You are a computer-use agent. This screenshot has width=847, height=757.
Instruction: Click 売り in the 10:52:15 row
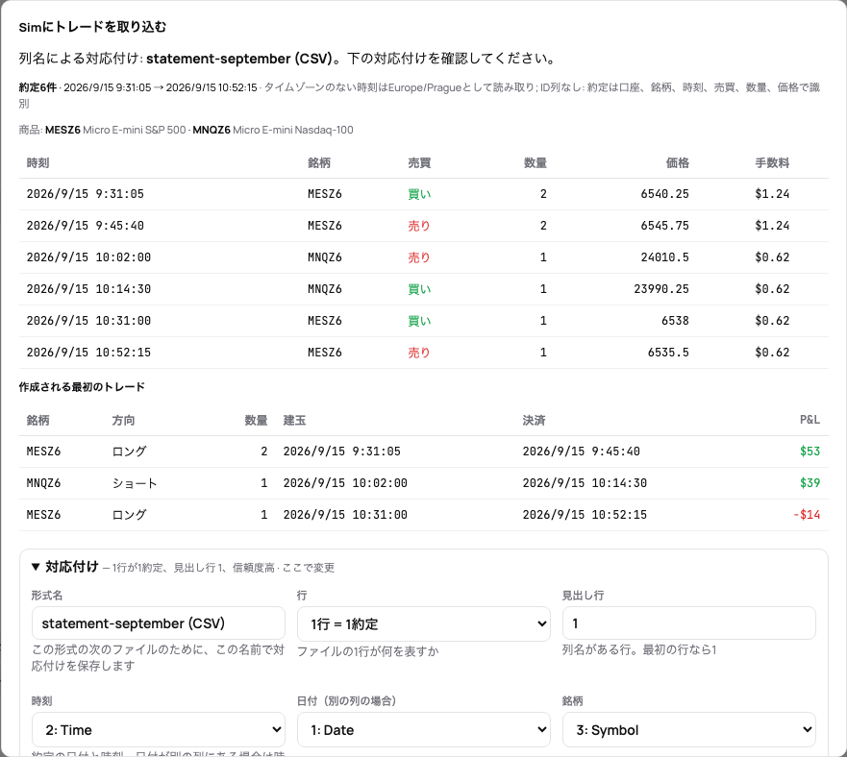[419, 352]
